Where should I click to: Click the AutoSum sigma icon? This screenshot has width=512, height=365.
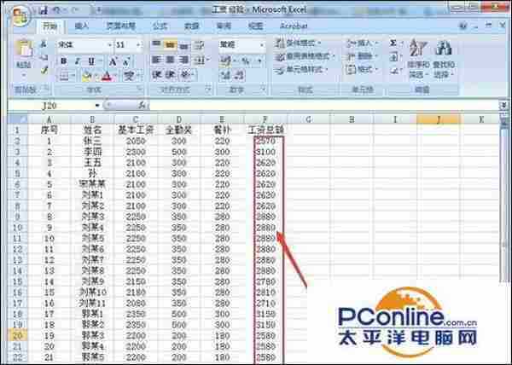coord(393,43)
